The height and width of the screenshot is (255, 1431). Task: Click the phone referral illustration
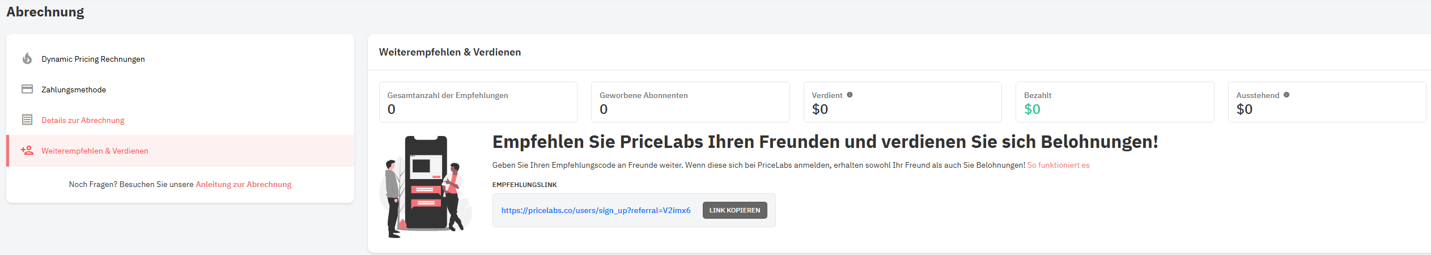pyautogui.click(x=426, y=185)
